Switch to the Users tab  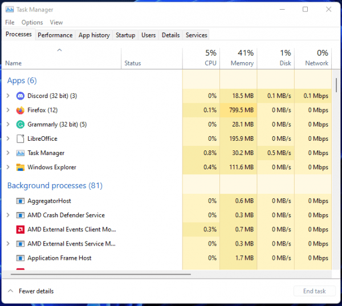point(149,35)
